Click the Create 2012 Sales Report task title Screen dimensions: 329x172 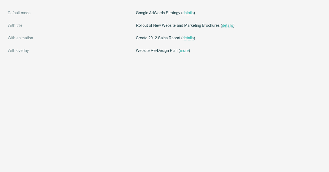pyautogui.click(x=158, y=38)
